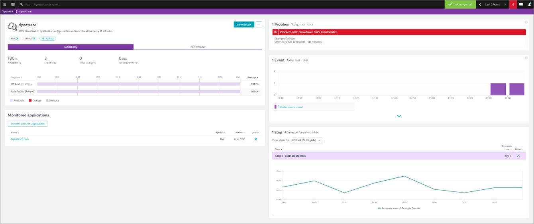
Task: Sort availability table by Location
Action: (x=16, y=77)
